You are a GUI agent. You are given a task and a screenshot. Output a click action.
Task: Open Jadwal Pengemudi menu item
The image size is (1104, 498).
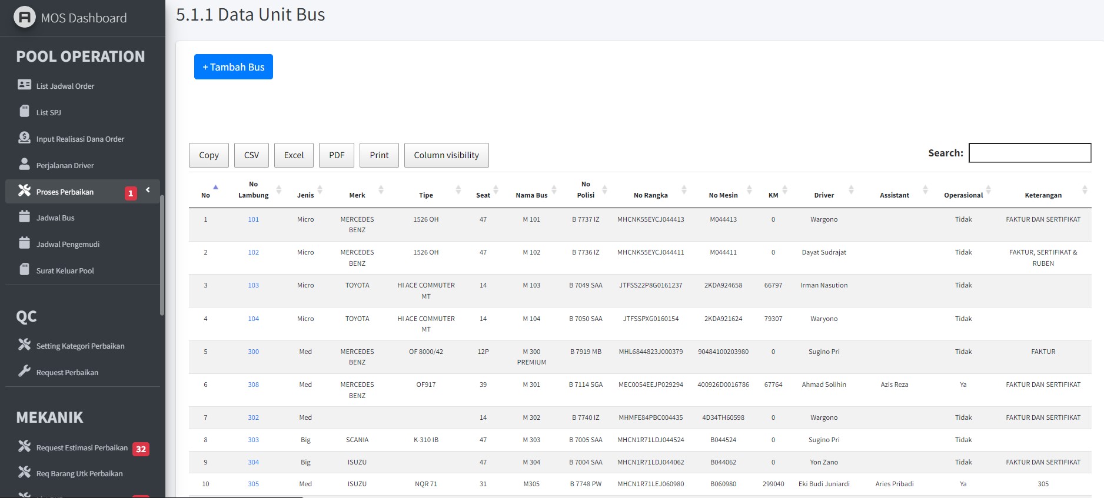coord(68,244)
